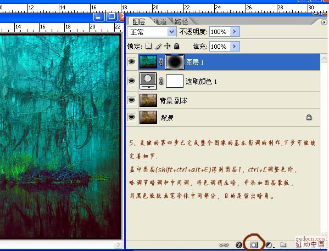Viewport: 329px width, 251px height.
Task: Open the 填充 fill slider arrow
Action: (x=235, y=46)
